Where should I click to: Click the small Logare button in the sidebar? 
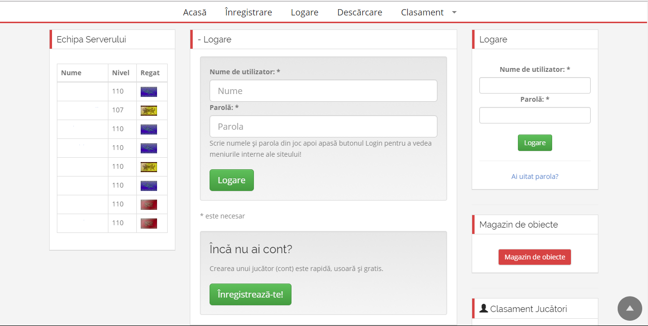[x=535, y=143]
